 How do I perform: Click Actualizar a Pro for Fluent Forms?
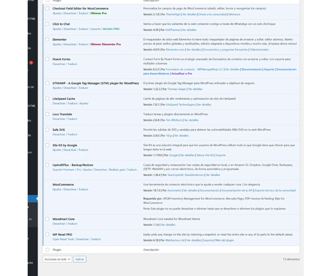pyautogui.click(x=182, y=74)
